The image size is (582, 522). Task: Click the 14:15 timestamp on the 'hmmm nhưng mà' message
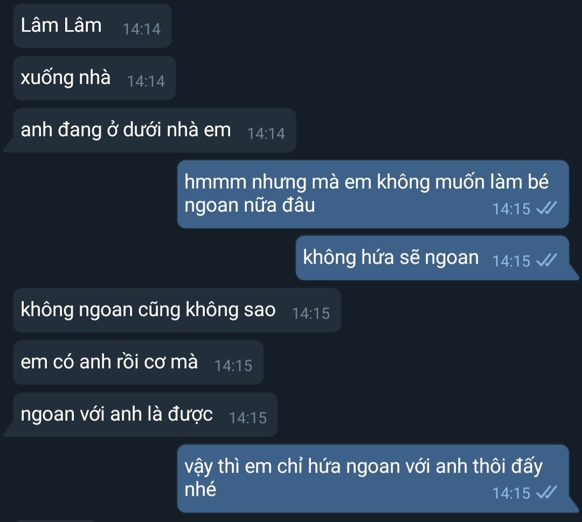click(511, 209)
